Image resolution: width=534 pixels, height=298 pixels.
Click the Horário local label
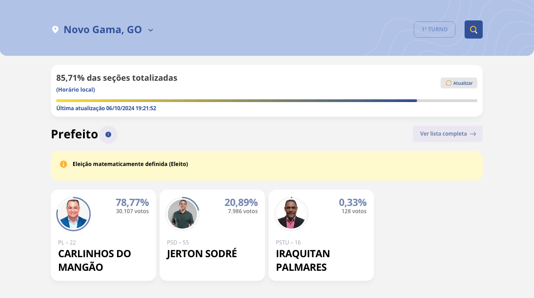tap(75, 90)
